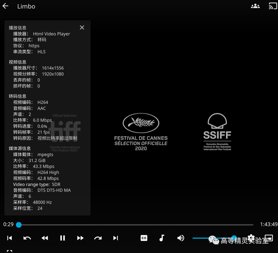Seek to the middle of the timeline
Image resolution: width=278 pixels, height=253 pixels.
136,225
